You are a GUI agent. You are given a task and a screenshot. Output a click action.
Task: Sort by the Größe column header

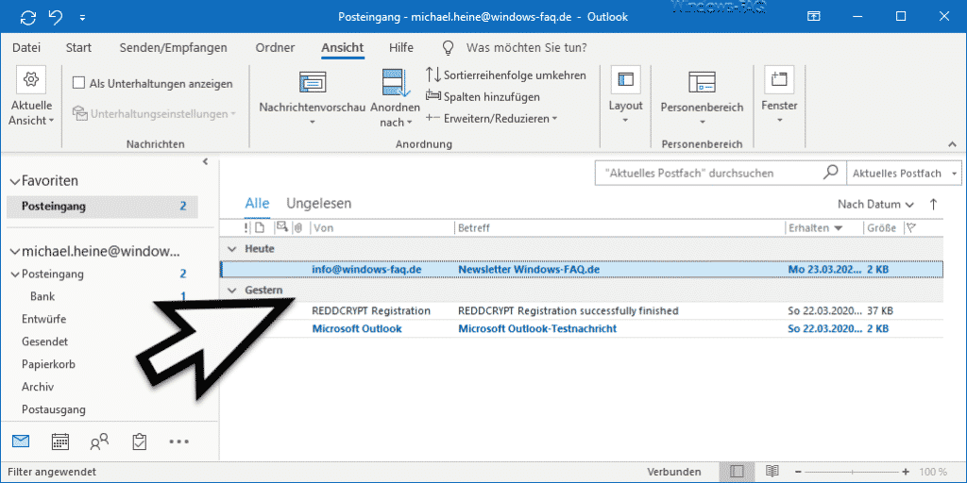pyautogui.click(x=883, y=228)
